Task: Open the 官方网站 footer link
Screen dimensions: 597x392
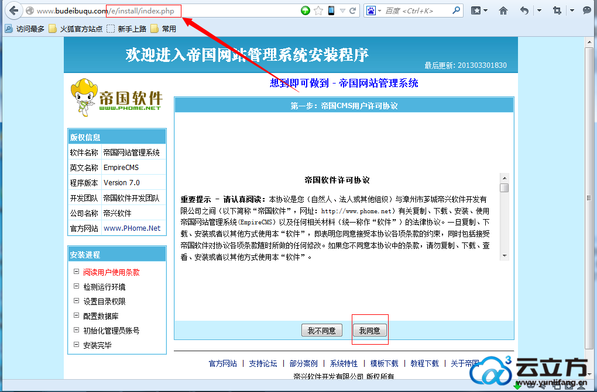Action: pos(223,363)
